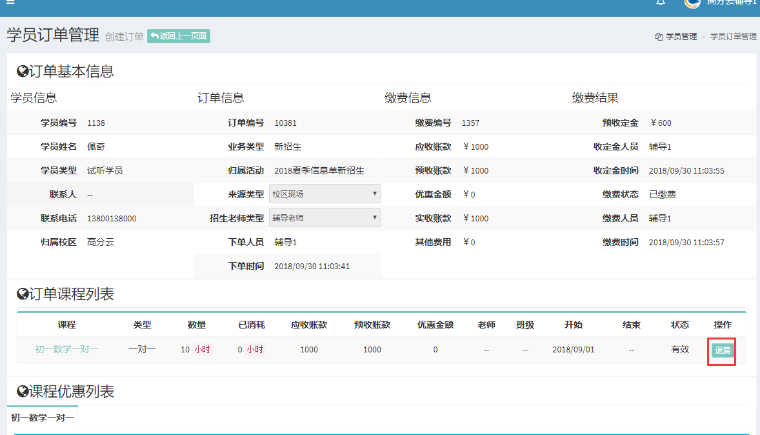760x435 pixels.
Task: Click the 退费 refund button
Action: pyautogui.click(x=722, y=350)
